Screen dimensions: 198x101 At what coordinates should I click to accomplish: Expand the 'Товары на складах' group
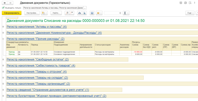click(3, 78)
